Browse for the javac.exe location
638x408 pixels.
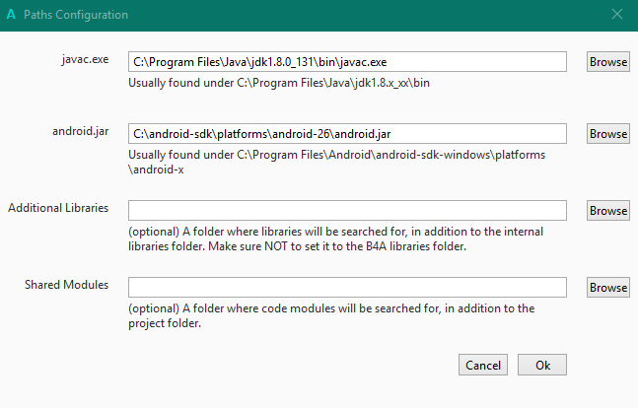607,61
